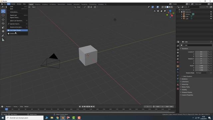Play the animation forward
Viewport: 213px width, 120px height.
[89, 107]
